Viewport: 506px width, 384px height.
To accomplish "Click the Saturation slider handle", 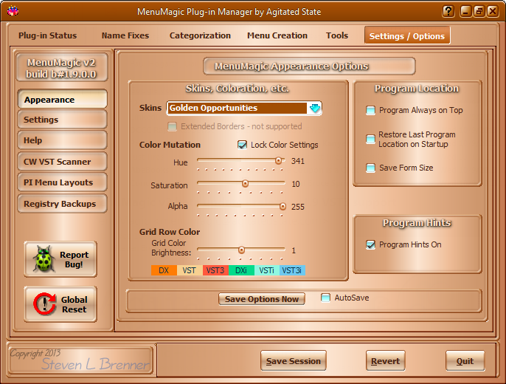I will coord(245,184).
